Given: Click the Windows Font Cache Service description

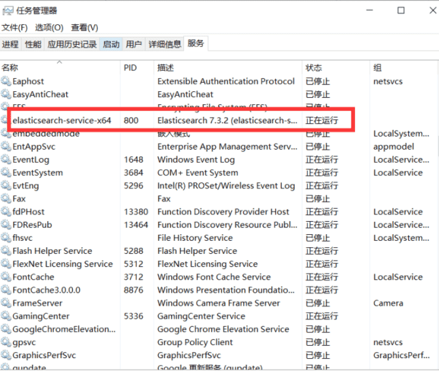Looking at the screenshot, I should coord(214,277).
